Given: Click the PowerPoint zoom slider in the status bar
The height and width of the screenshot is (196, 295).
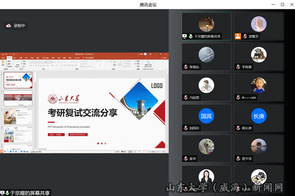Looking at the screenshot, I should [x=153, y=151].
